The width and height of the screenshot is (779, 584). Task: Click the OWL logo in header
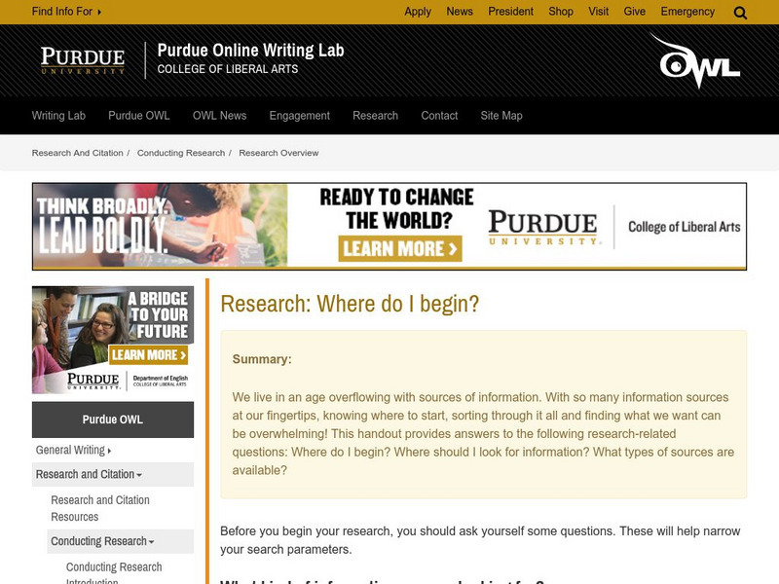coord(695,60)
